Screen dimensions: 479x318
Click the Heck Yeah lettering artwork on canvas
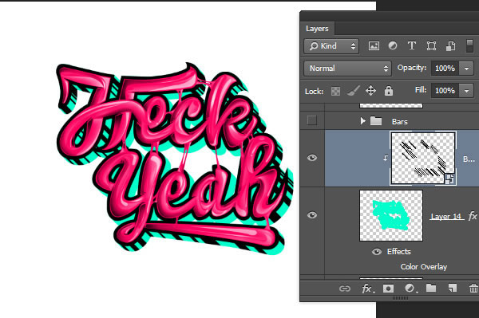click(x=175, y=159)
